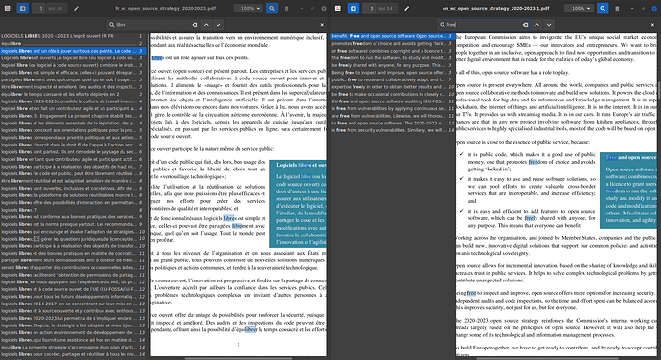
Task: Clear the 'libre' search text
Action: 194,25
